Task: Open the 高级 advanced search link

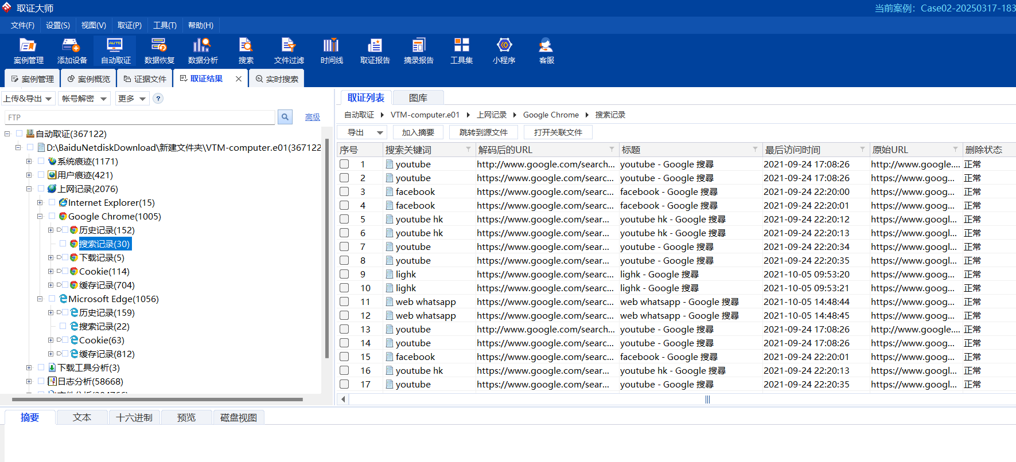Action: 313,118
